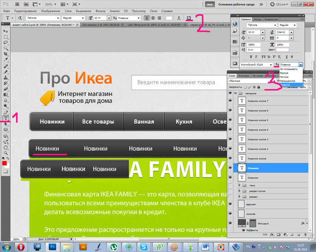
Task: Open font size dropdown in options bar
Action: [x=109, y=18]
